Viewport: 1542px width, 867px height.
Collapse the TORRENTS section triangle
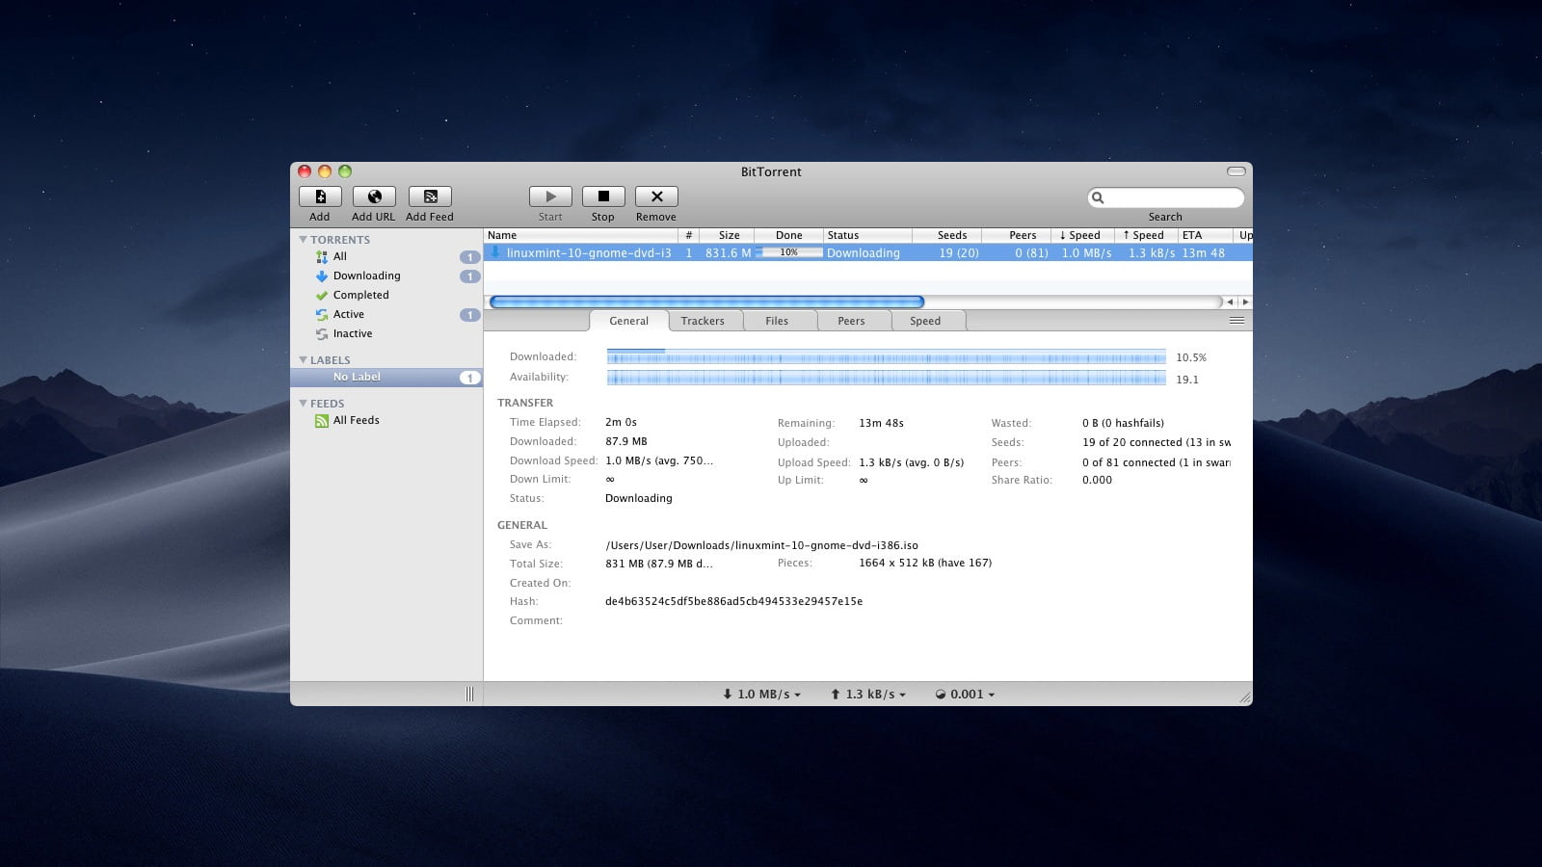[x=303, y=239]
